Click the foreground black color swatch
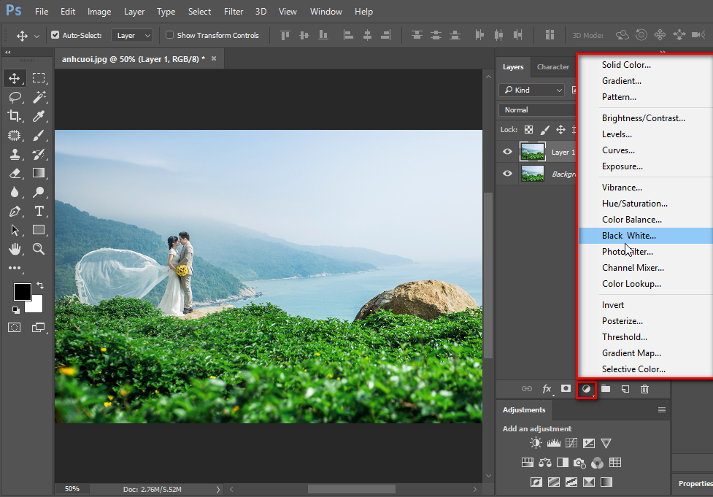Viewport: 713px width, 497px height. [x=21, y=291]
